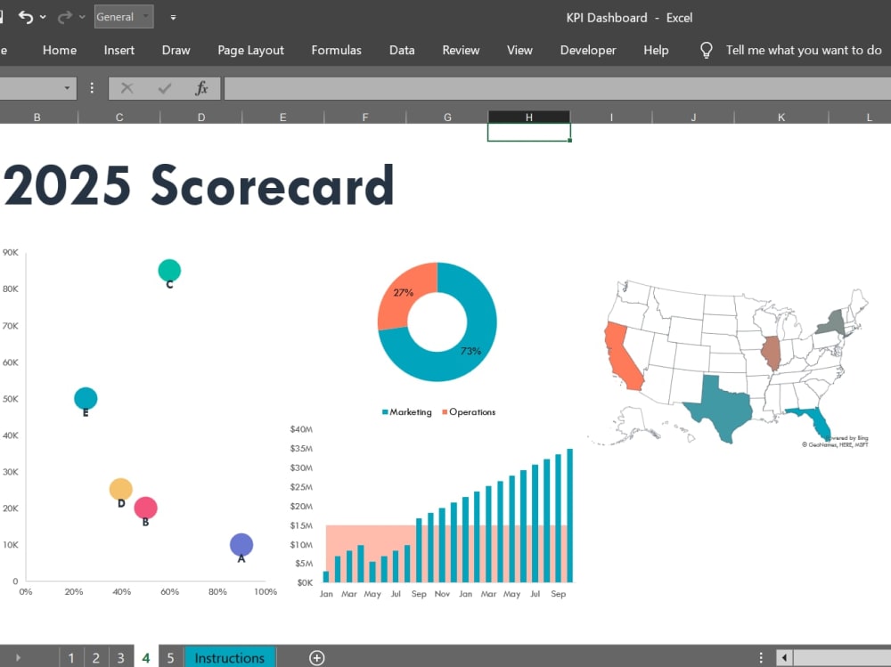Select column E header
Screen dimensions: 891x667
(283, 117)
